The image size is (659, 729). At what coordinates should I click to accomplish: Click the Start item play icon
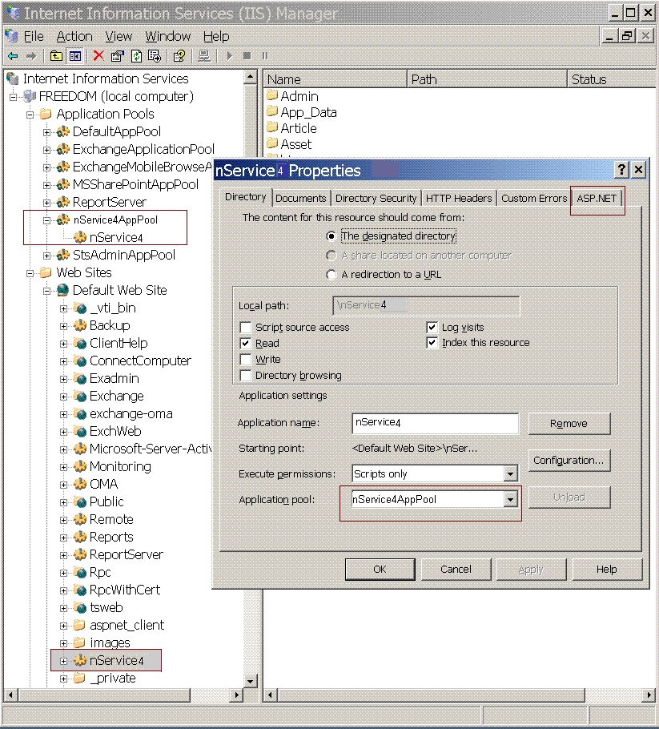[x=229, y=56]
